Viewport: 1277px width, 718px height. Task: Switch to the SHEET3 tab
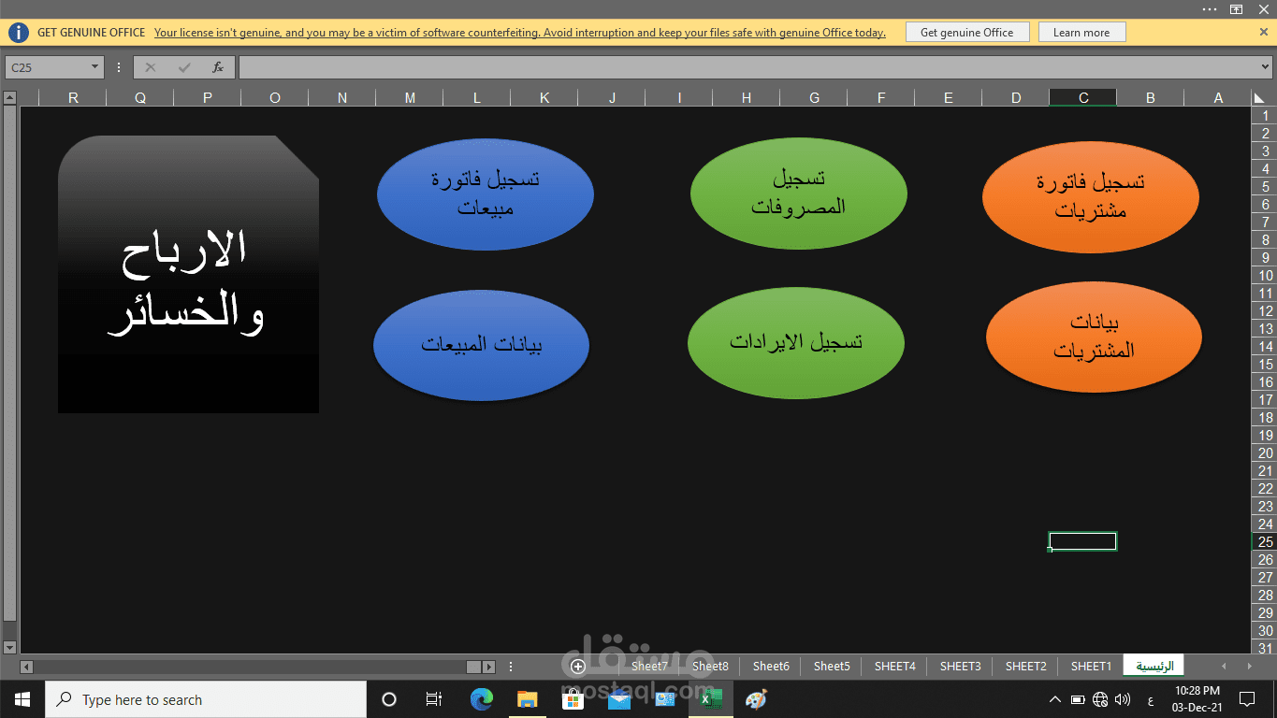coord(961,667)
